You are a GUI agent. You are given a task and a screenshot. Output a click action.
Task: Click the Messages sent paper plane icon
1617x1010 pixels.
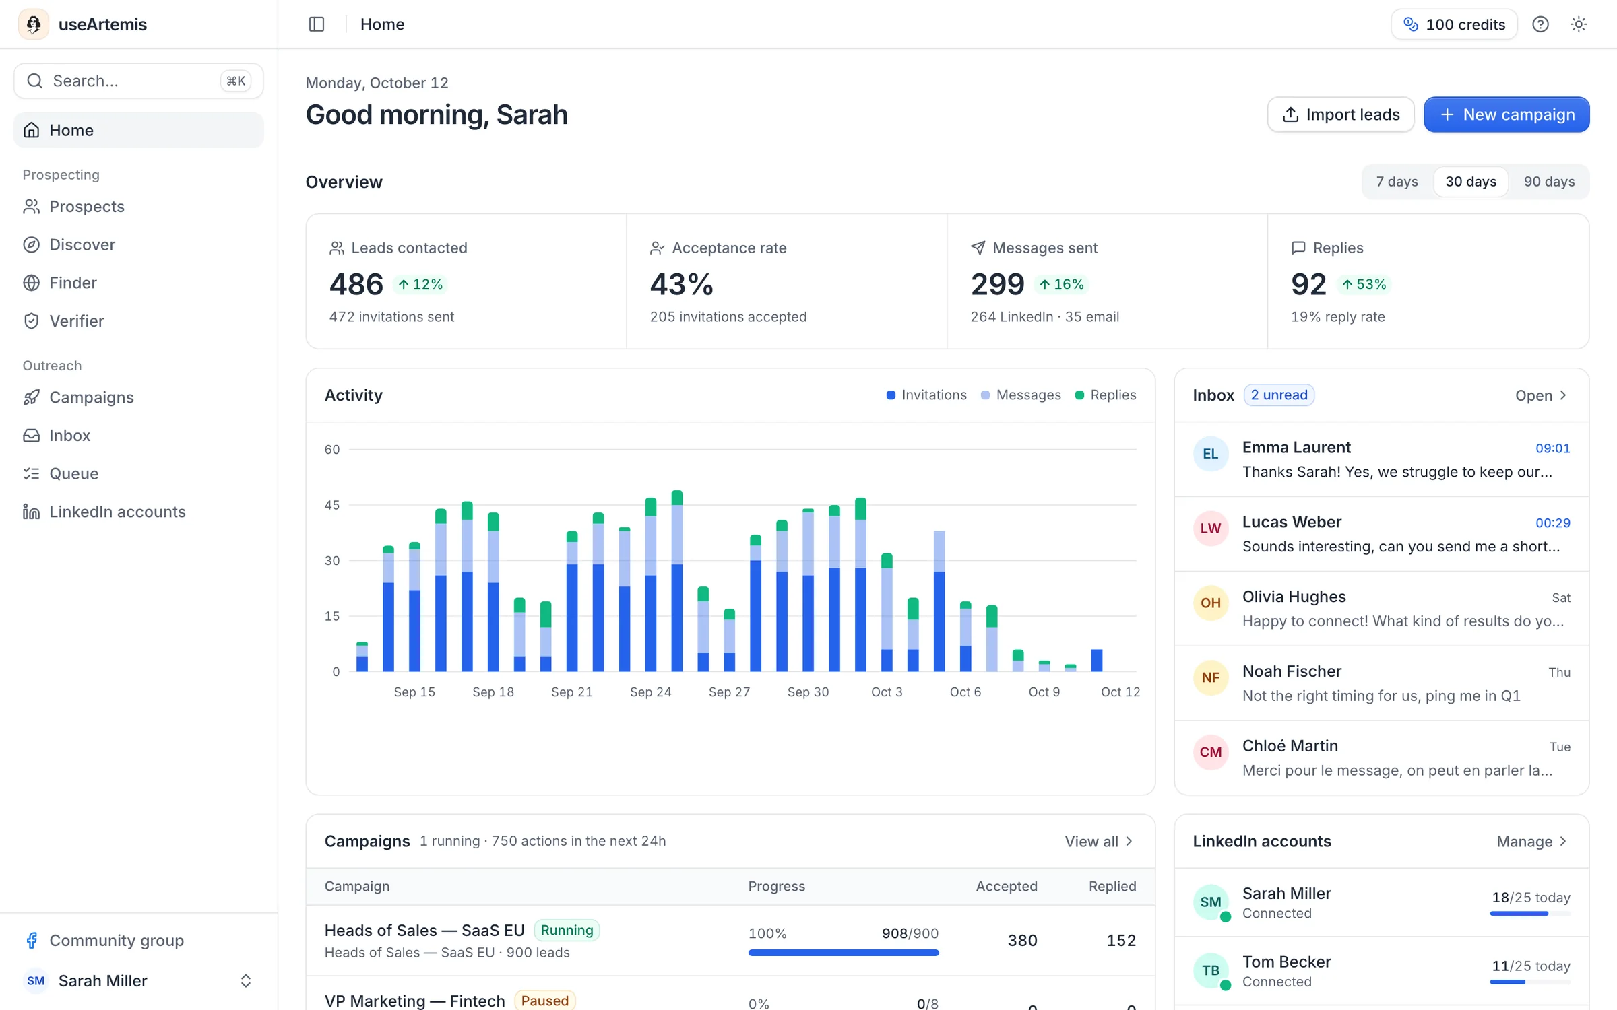[978, 248]
